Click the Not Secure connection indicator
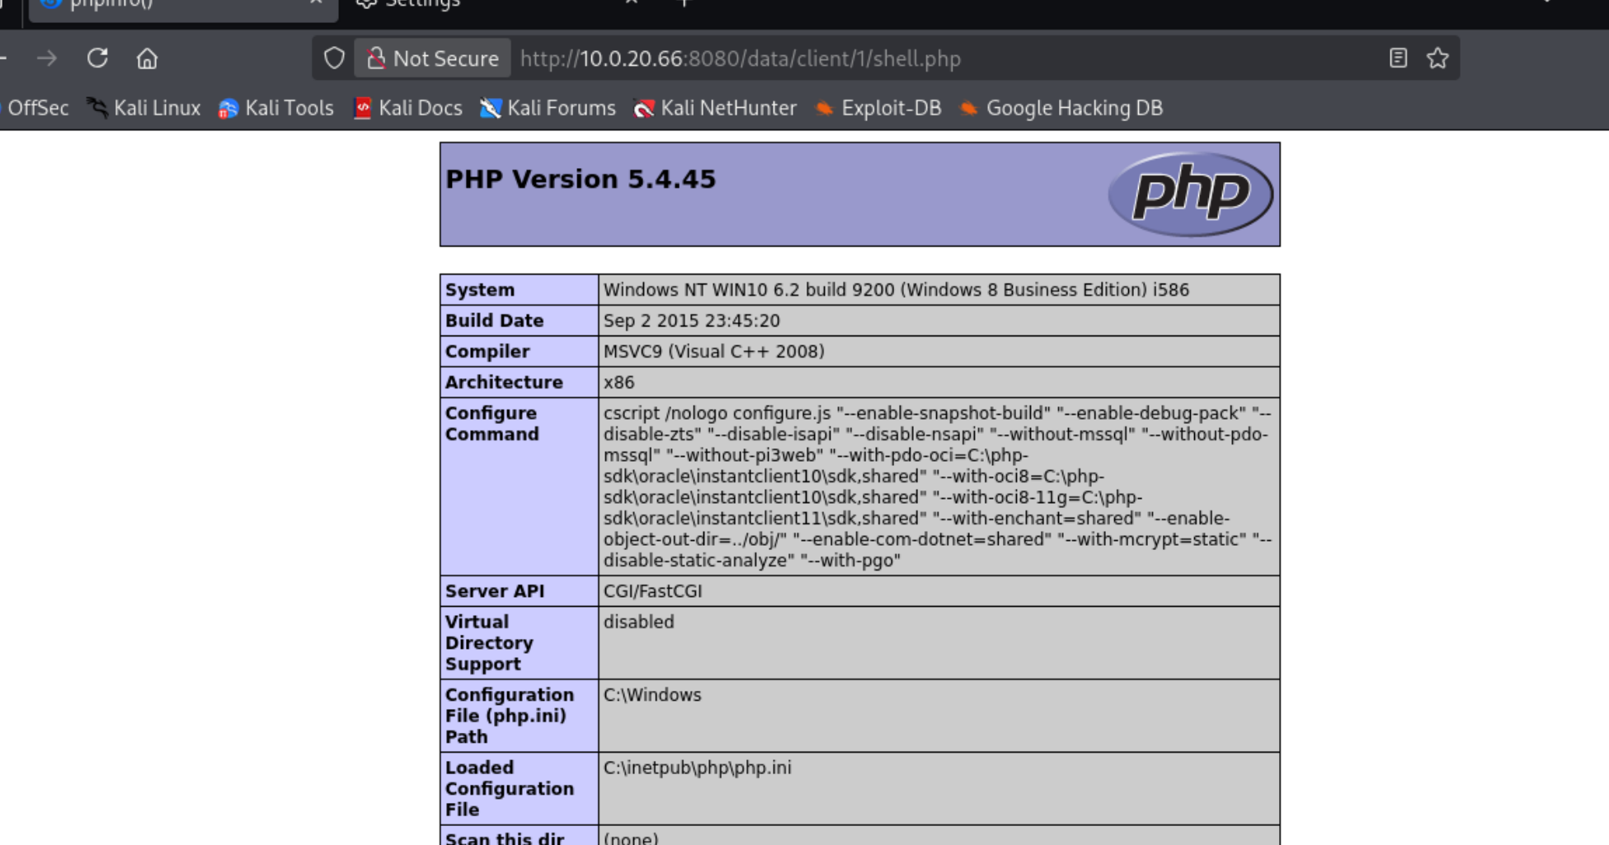Viewport: 1609px width, 845px height. point(433,59)
